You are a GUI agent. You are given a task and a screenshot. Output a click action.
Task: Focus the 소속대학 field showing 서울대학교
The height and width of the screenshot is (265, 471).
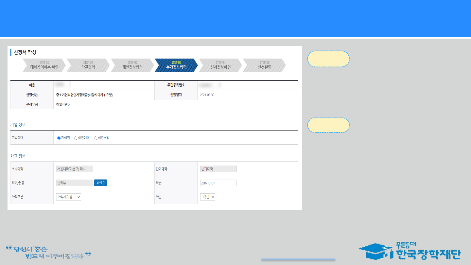(x=74, y=169)
